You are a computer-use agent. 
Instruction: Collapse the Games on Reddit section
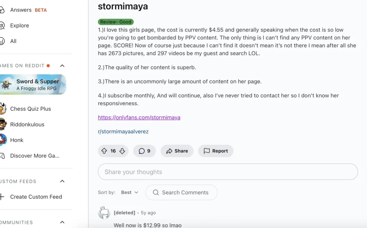click(x=62, y=66)
